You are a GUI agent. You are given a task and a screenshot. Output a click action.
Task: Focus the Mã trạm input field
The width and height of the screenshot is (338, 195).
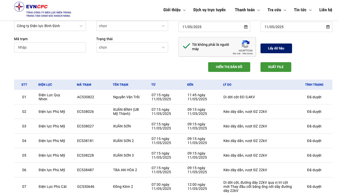50,47
